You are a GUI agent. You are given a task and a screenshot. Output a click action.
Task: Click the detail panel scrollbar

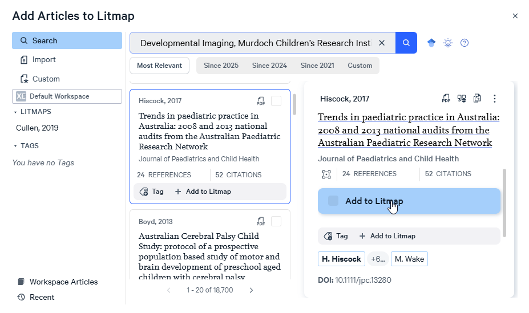[504, 202]
